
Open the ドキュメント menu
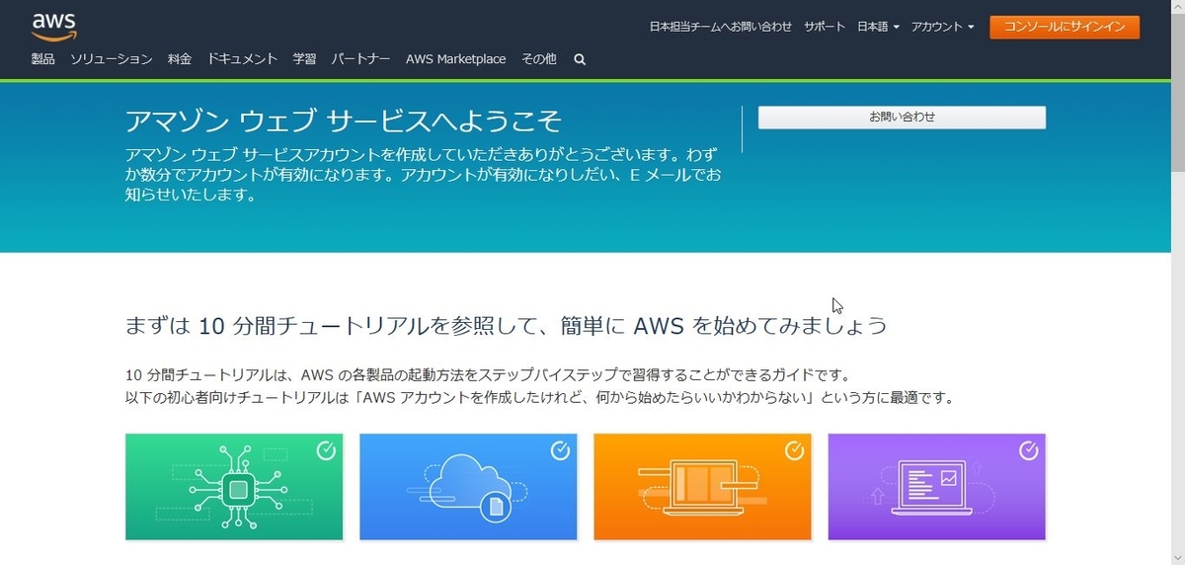[242, 59]
